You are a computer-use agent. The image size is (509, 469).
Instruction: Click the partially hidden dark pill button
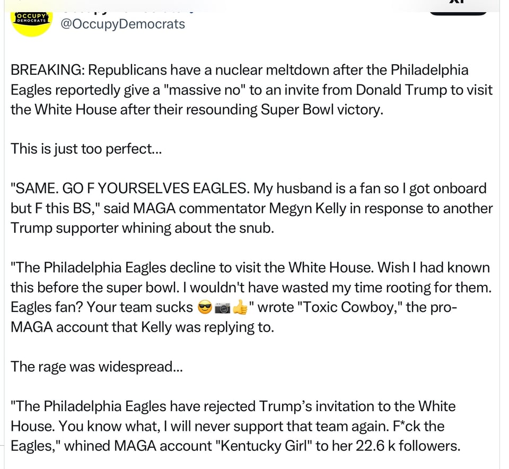pyautogui.click(x=458, y=13)
